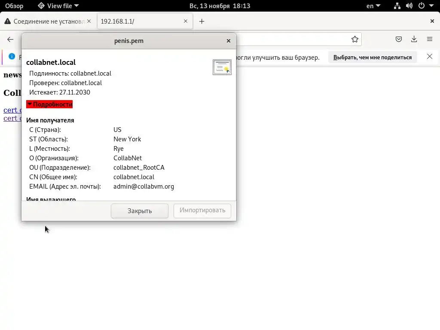The height and width of the screenshot is (330, 440).
Task: Click the state value New York
Action: point(127,139)
